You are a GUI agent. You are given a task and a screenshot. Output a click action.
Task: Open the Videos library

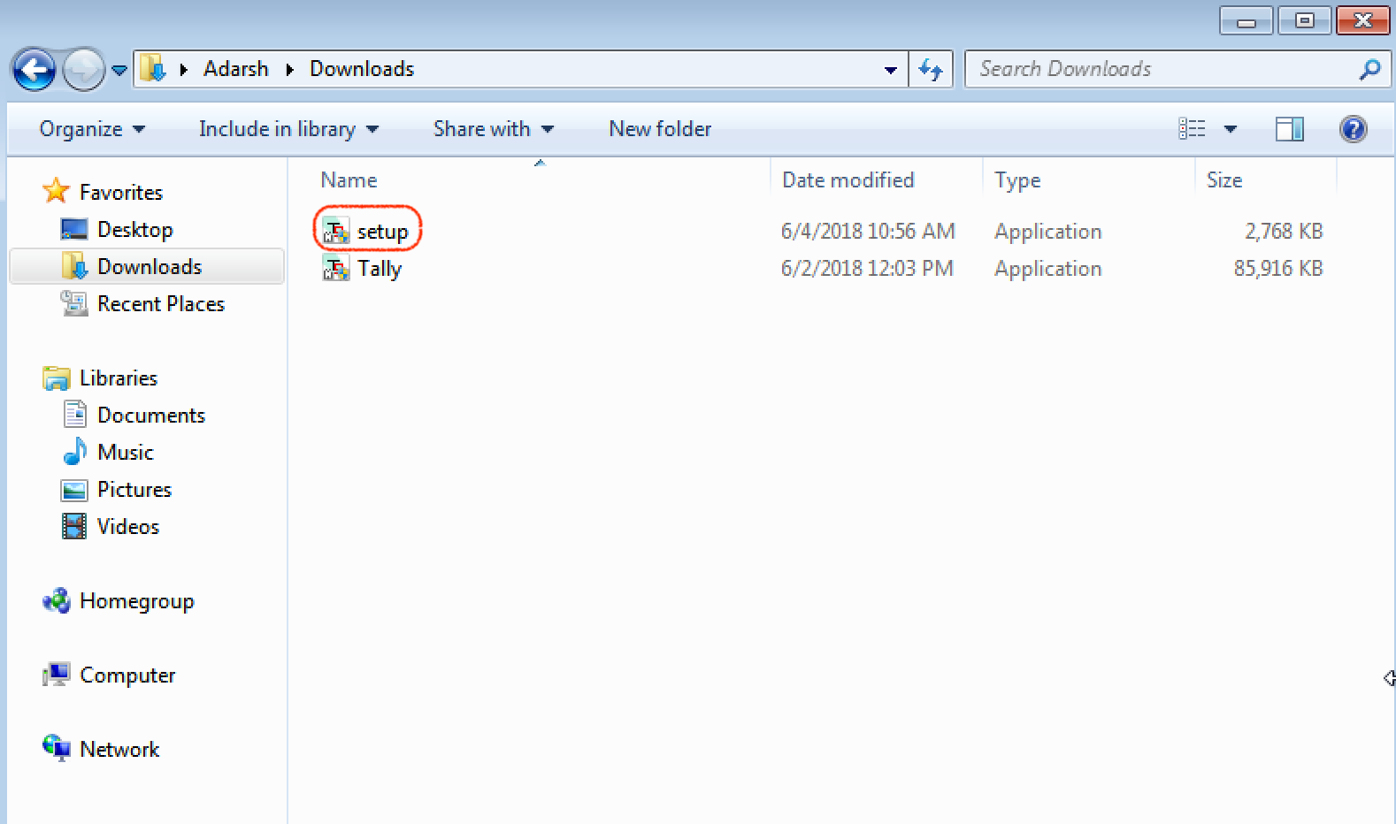[x=128, y=527]
